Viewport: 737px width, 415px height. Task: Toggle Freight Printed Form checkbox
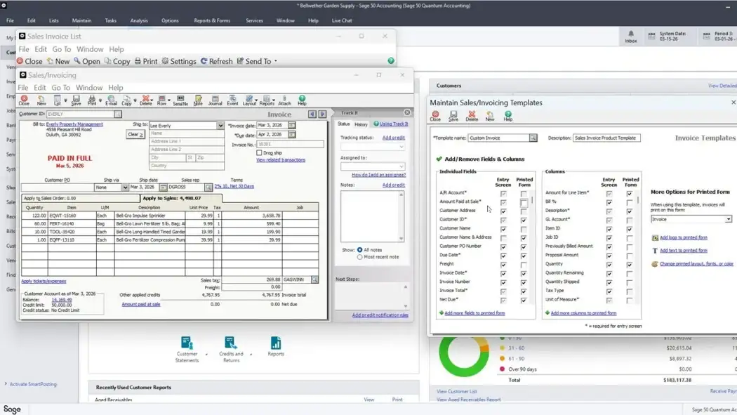coord(523,265)
